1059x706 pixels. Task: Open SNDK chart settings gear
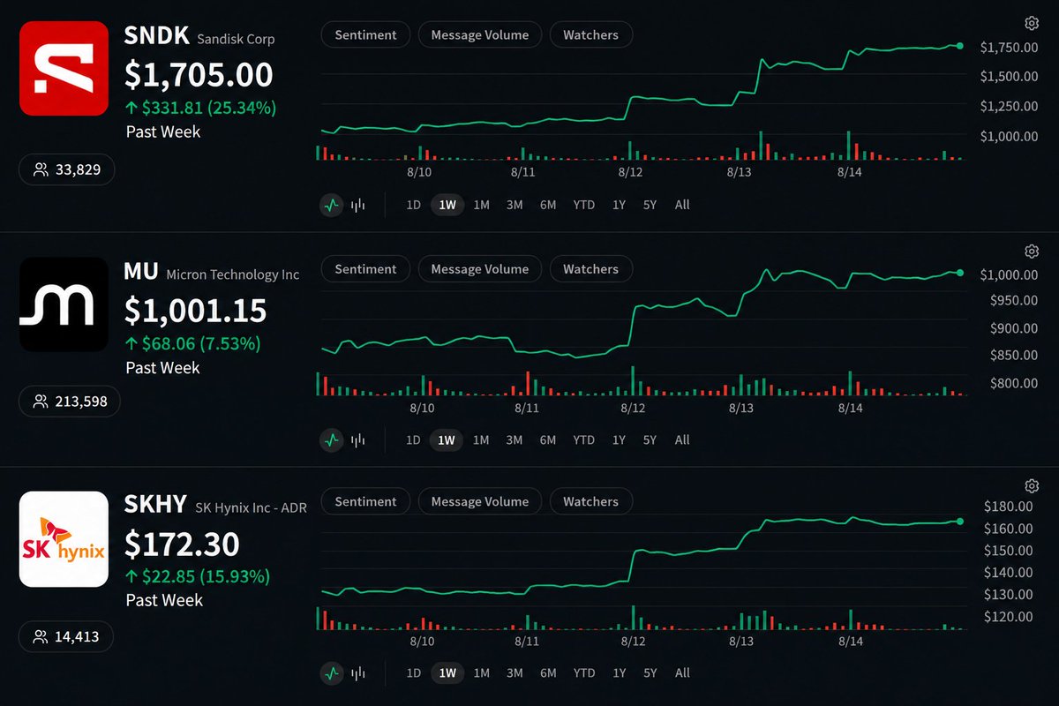click(x=1032, y=23)
